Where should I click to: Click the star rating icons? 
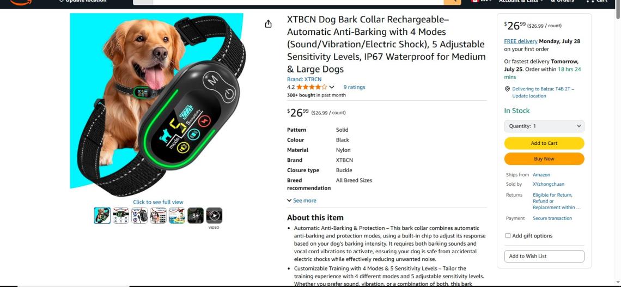(x=312, y=87)
